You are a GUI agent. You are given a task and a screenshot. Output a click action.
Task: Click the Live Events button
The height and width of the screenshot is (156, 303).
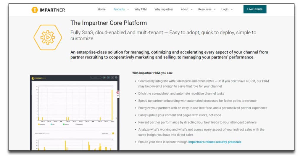[255, 9]
